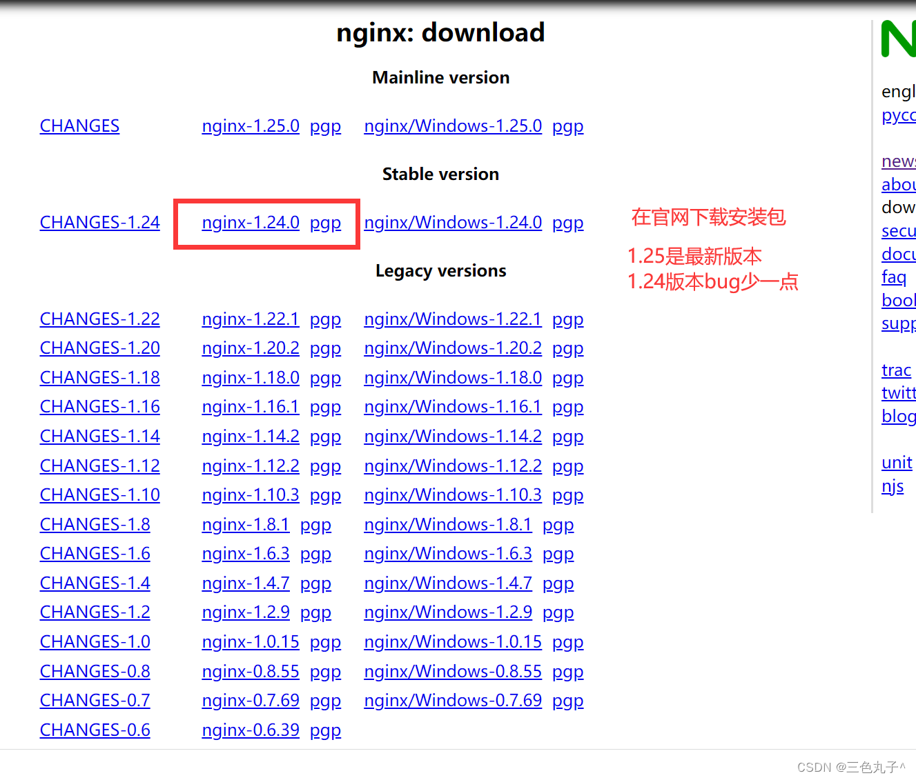916x780 pixels.
Task: Download nginx-0.7.69 package
Action: (251, 701)
